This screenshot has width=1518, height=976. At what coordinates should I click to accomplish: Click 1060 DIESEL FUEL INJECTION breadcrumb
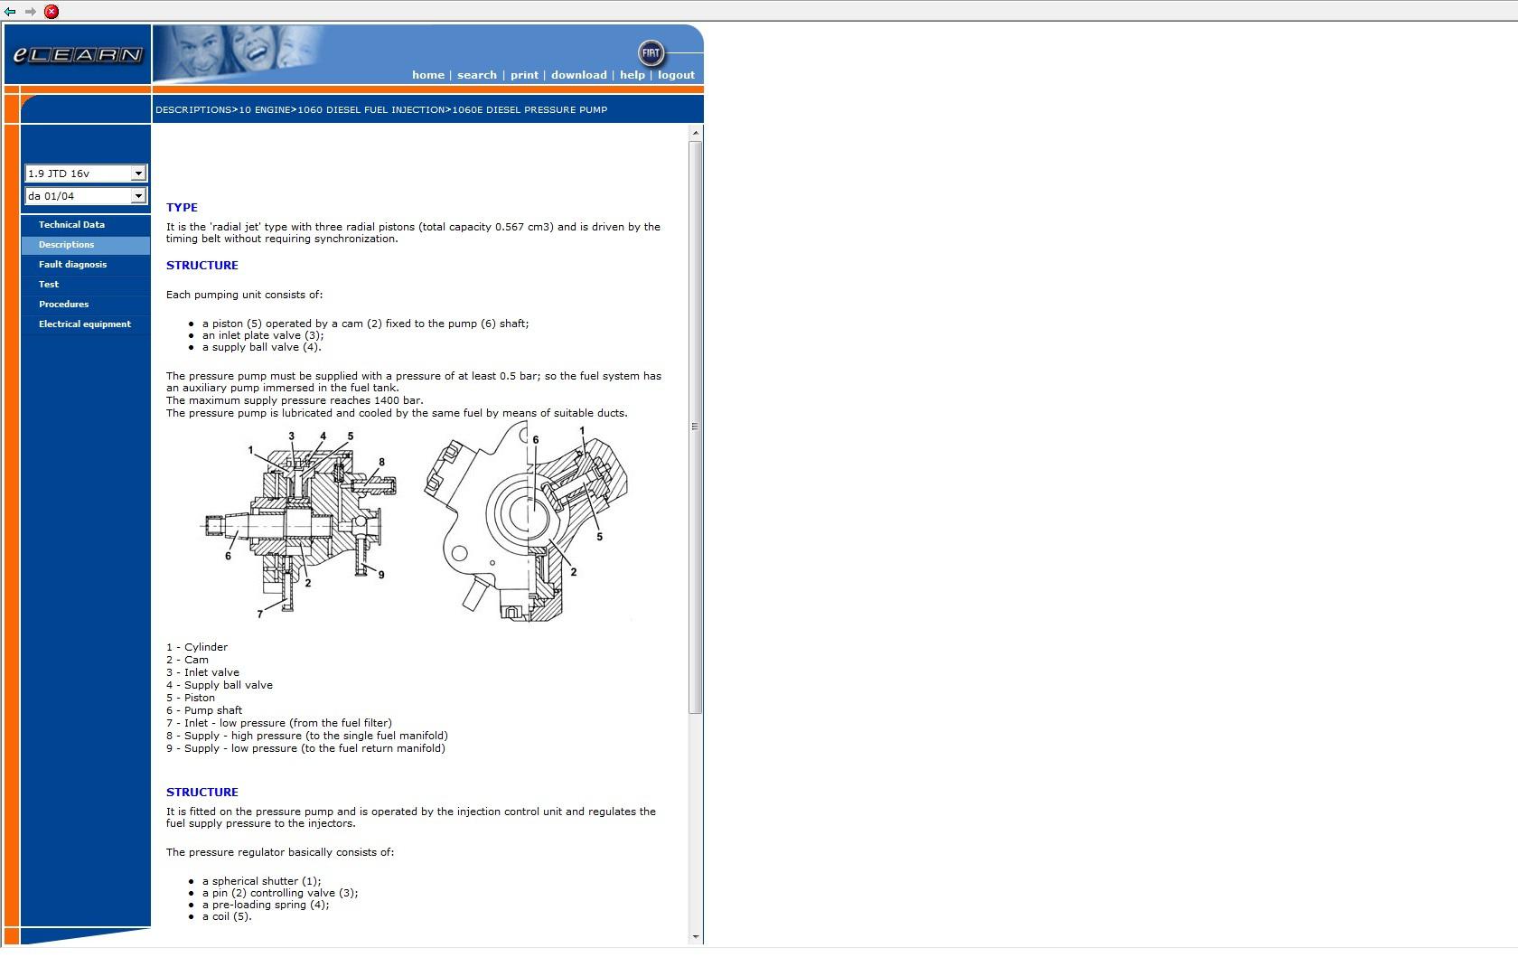click(x=371, y=110)
